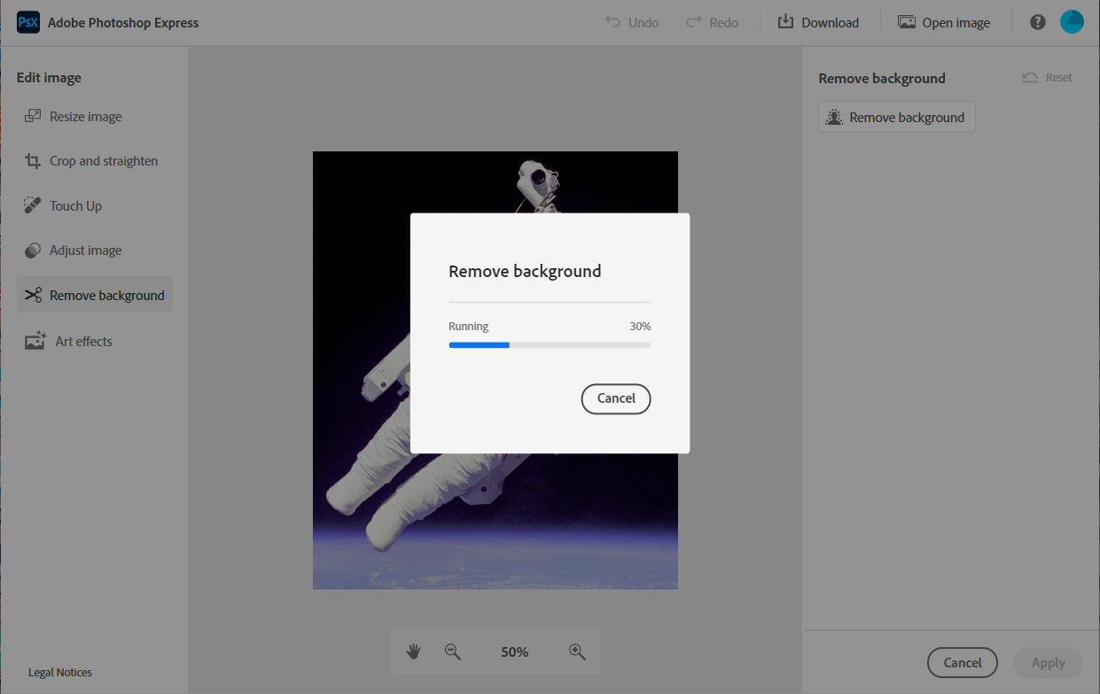
Task: Zoom in using the magnifier plus icon
Action: point(577,652)
